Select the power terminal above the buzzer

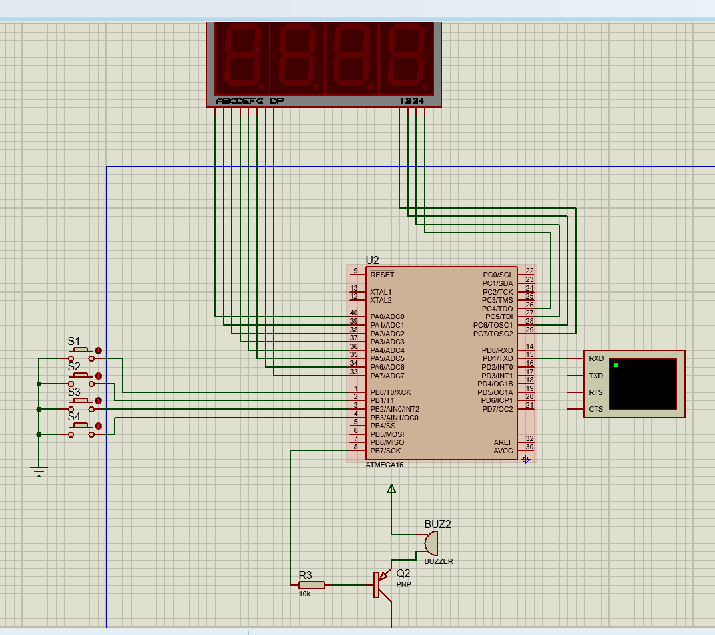391,489
